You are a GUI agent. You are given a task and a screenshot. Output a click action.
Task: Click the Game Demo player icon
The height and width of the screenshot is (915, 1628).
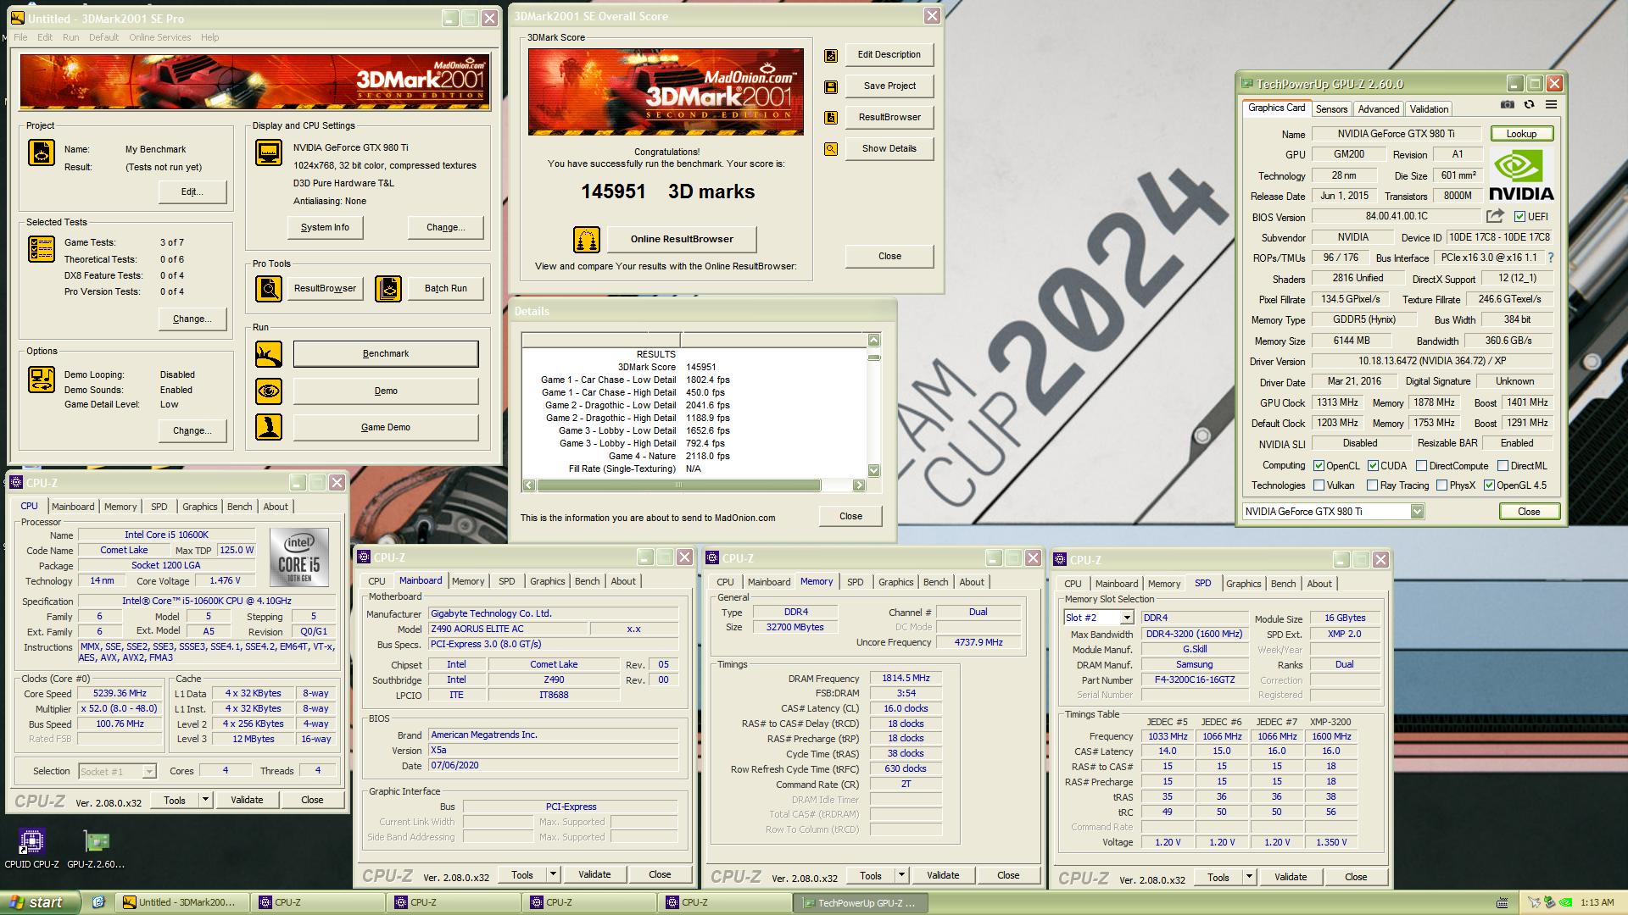point(269,427)
